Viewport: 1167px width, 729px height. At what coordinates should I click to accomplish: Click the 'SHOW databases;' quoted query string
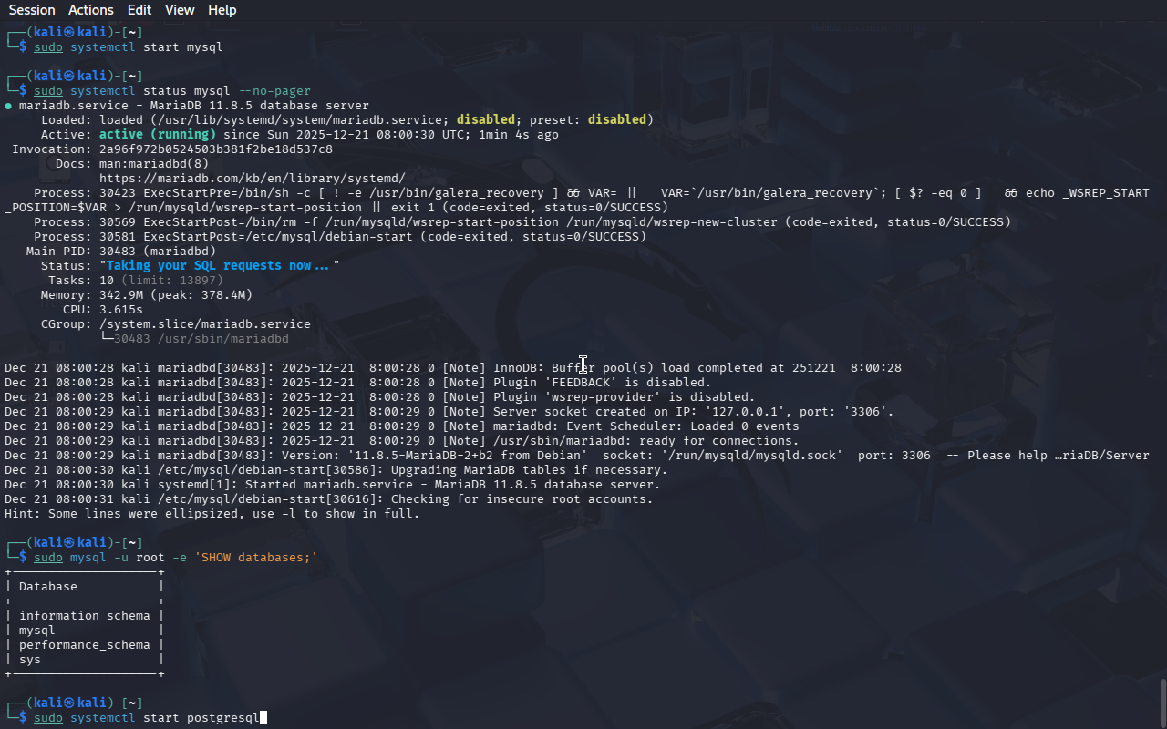[255, 558]
